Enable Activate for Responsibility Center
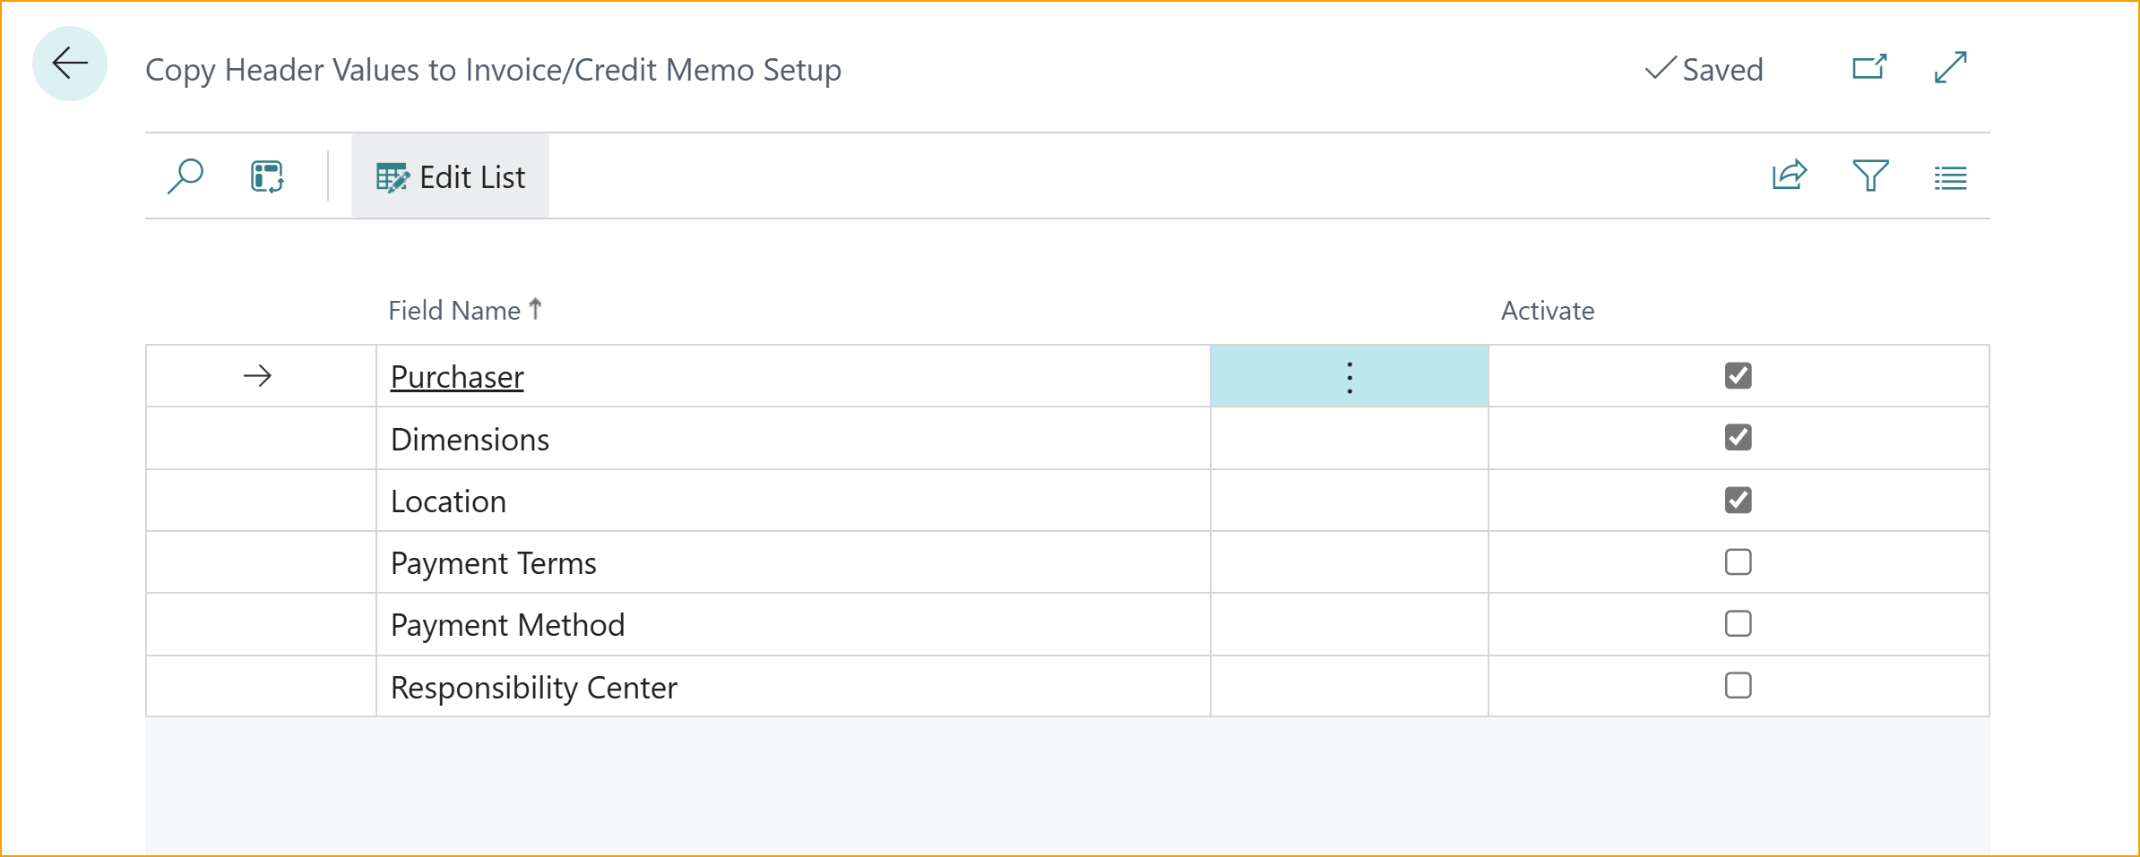 [x=1738, y=686]
